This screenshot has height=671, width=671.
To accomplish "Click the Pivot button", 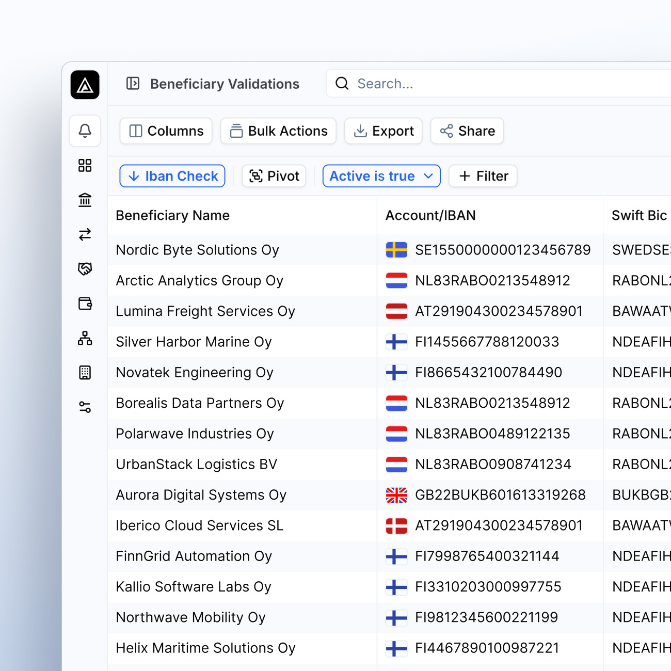I will (x=274, y=176).
